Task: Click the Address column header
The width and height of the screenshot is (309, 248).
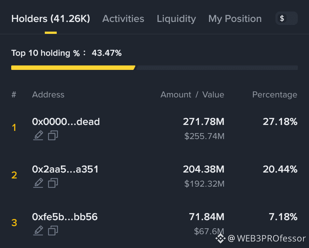Action: pos(48,95)
